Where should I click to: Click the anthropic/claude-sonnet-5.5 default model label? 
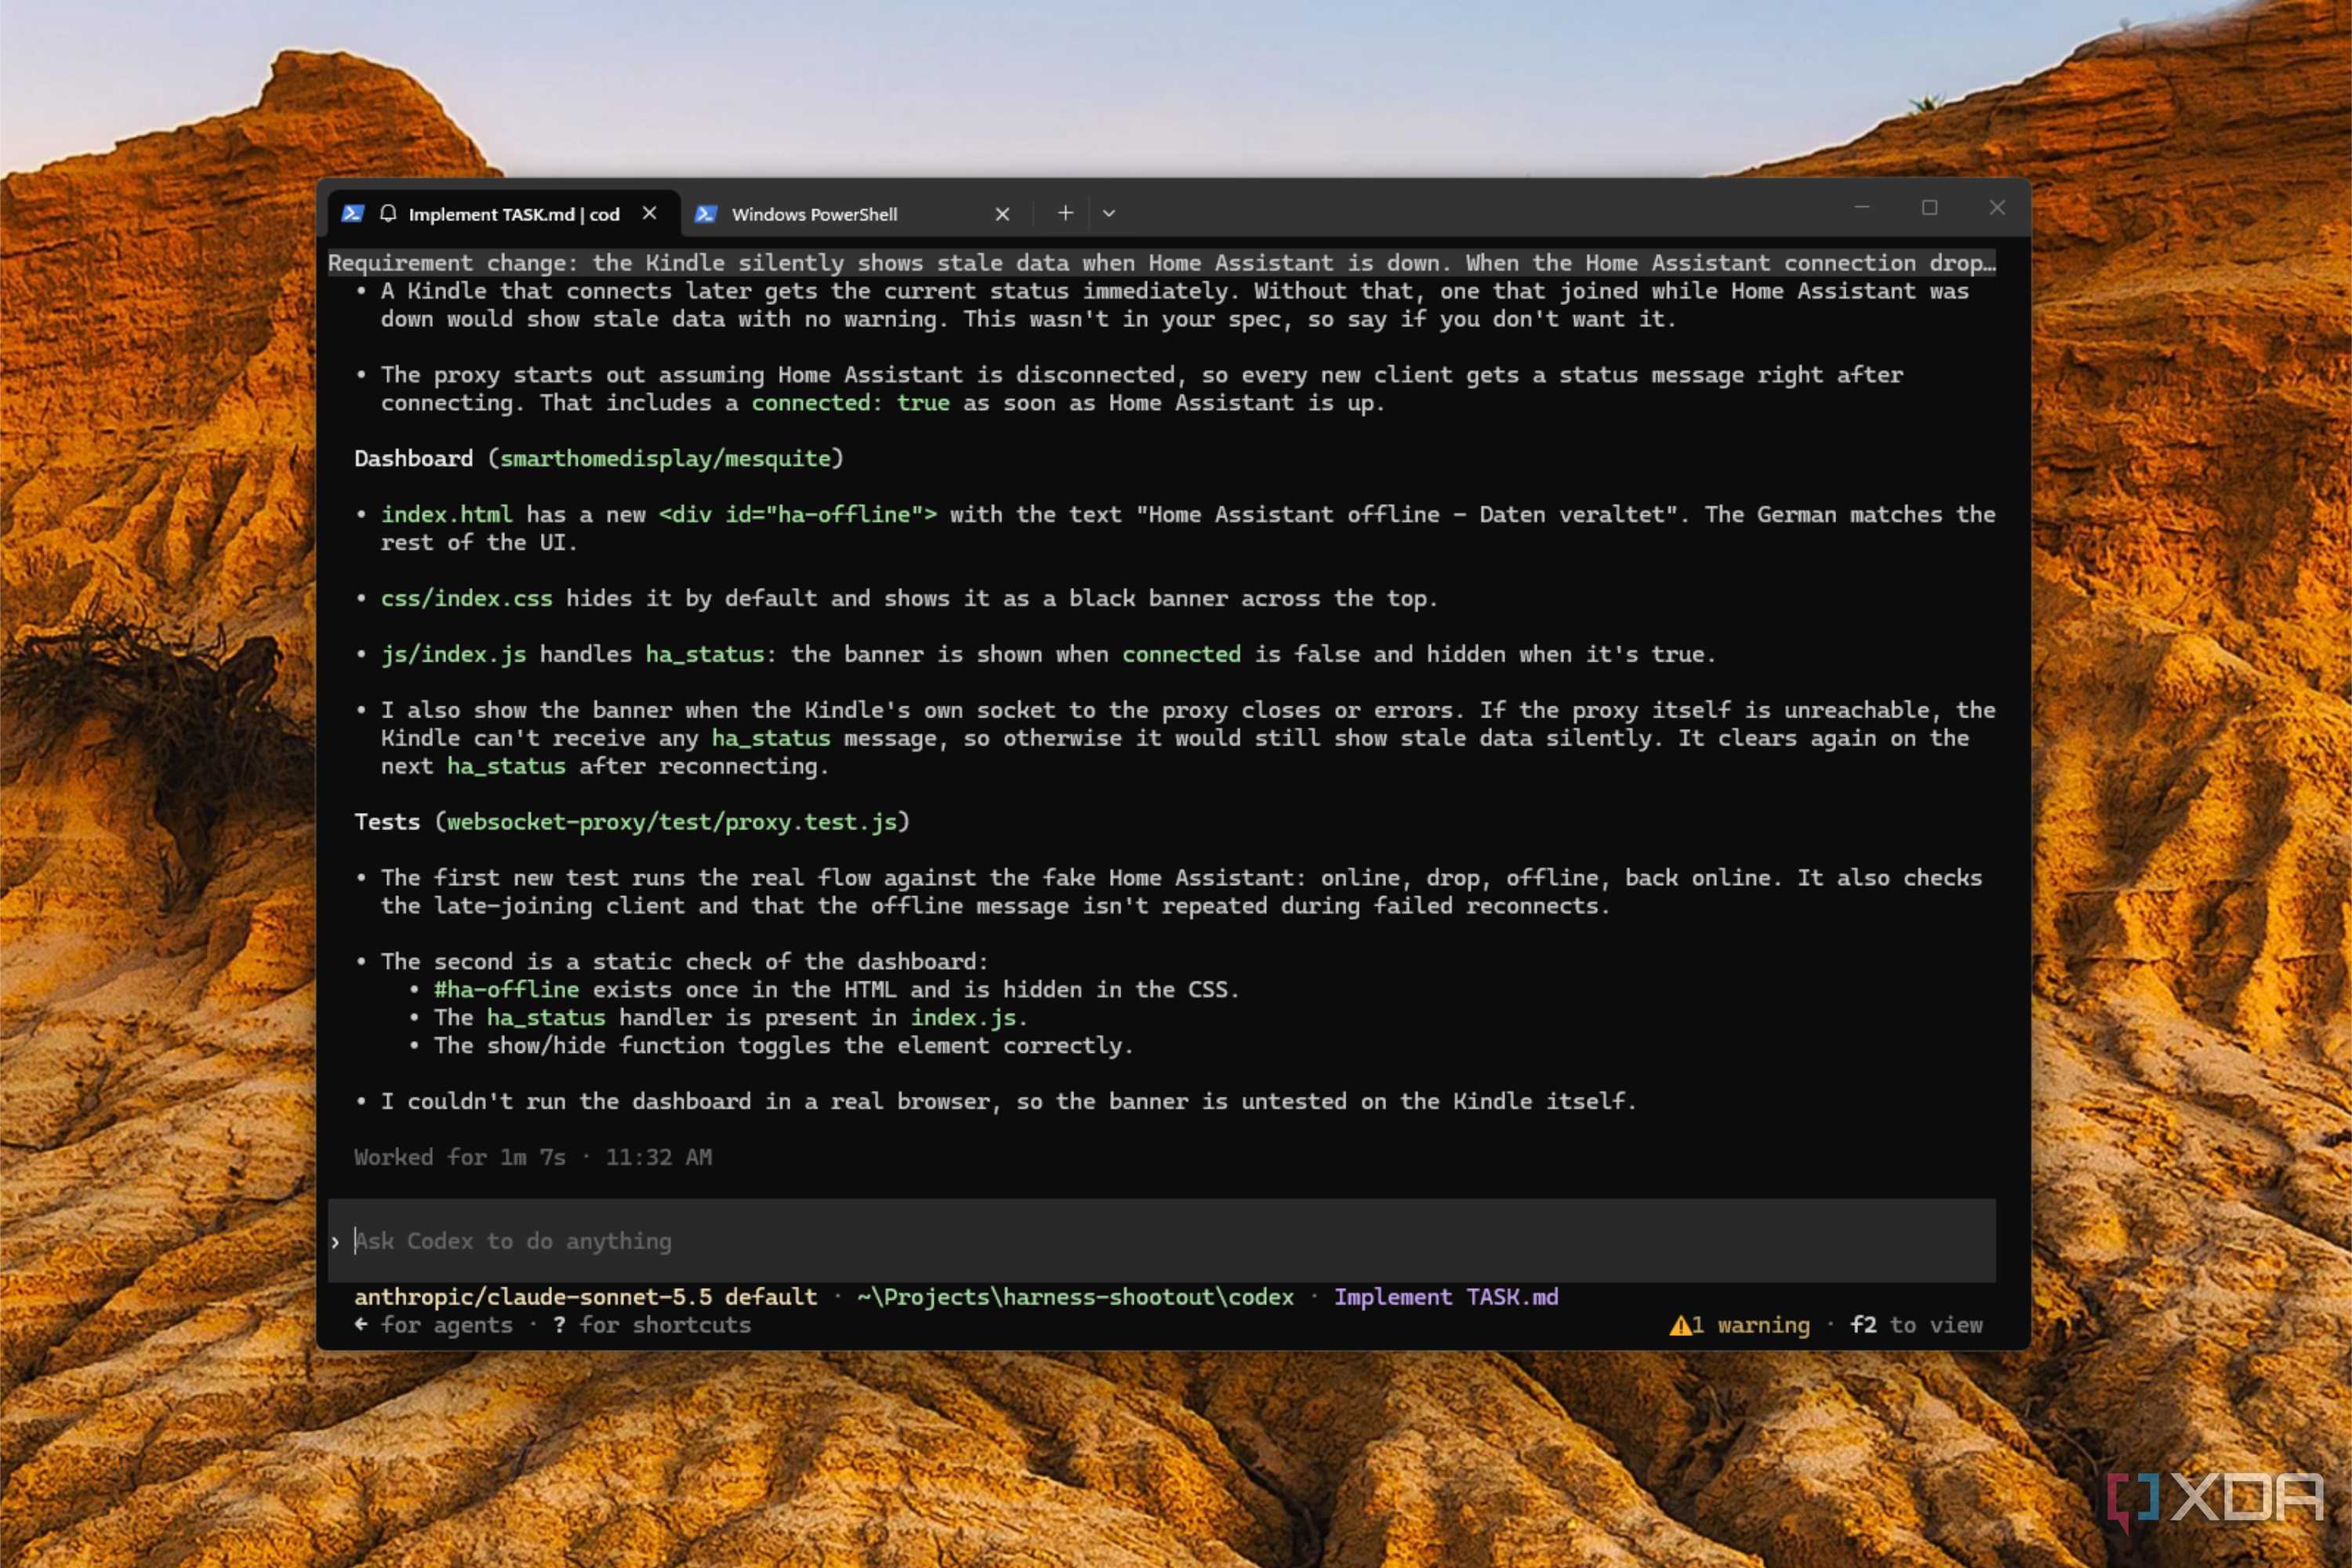pyautogui.click(x=585, y=1297)
